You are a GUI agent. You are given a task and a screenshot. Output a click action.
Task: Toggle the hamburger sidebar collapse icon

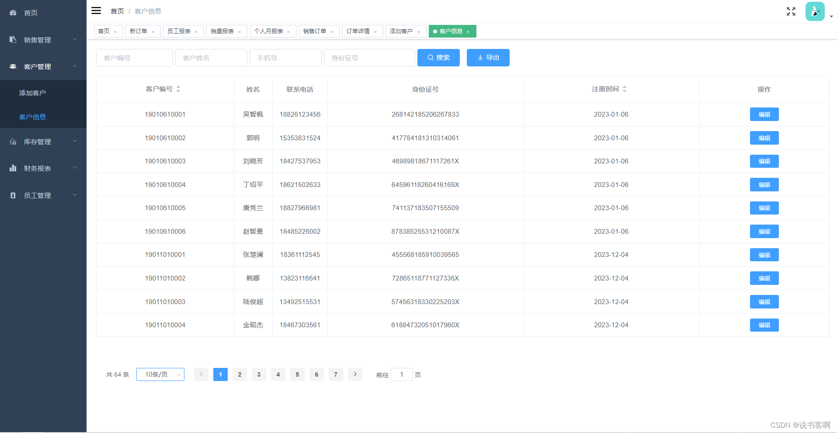tap(96, 10)
